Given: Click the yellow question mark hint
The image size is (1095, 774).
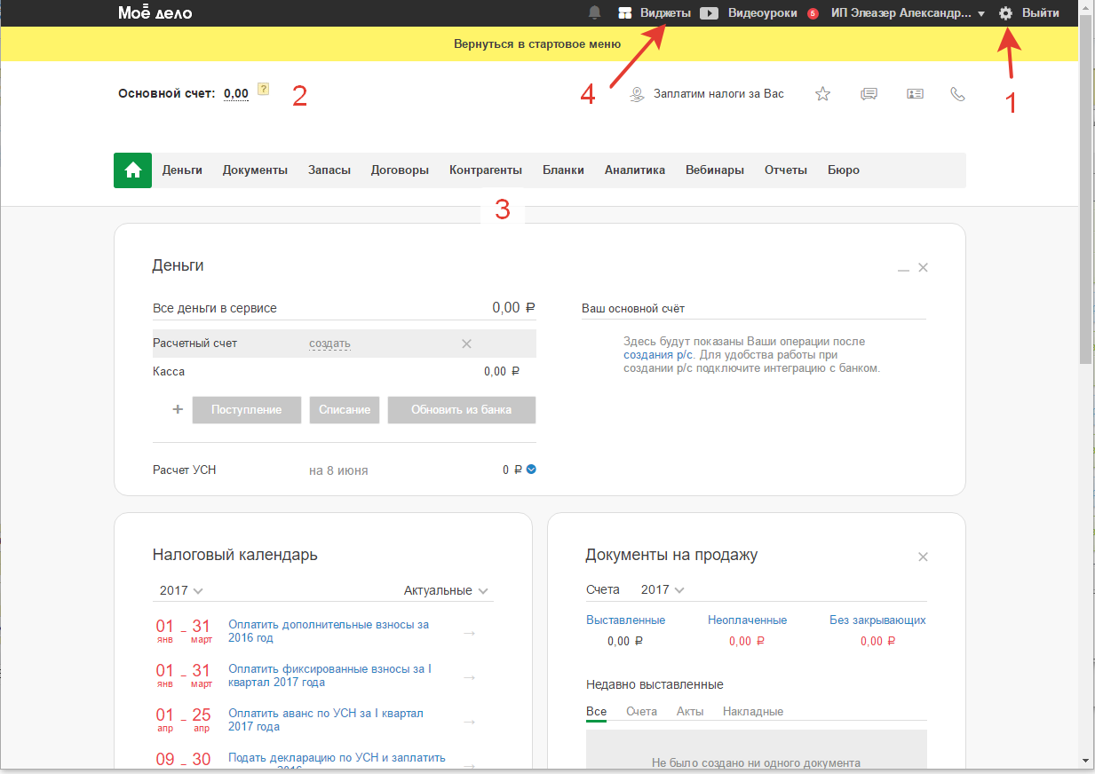Looking at the screenshot, I should coord(263,89).
